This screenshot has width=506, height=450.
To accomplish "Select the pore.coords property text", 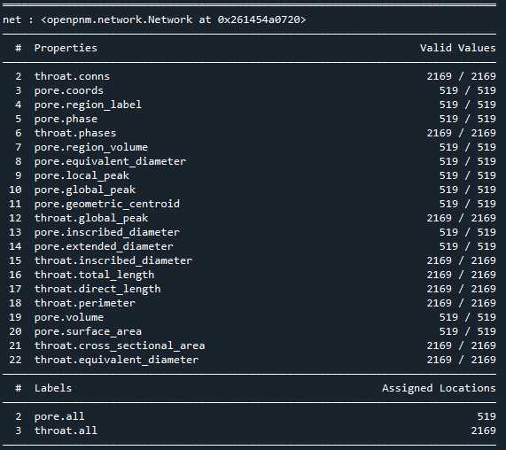I will coord(69,90).
